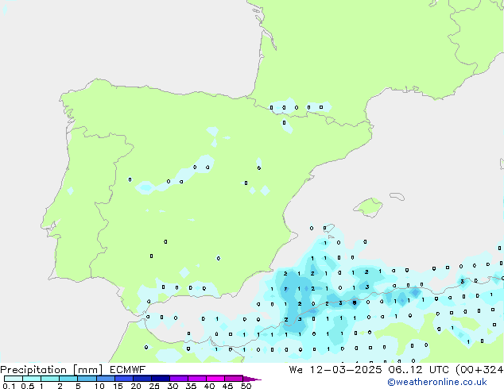The width and height of the screenshot is (504, 389).
Task: Click the 0.5–1 mm legend swatch
Action: (32, 379)
